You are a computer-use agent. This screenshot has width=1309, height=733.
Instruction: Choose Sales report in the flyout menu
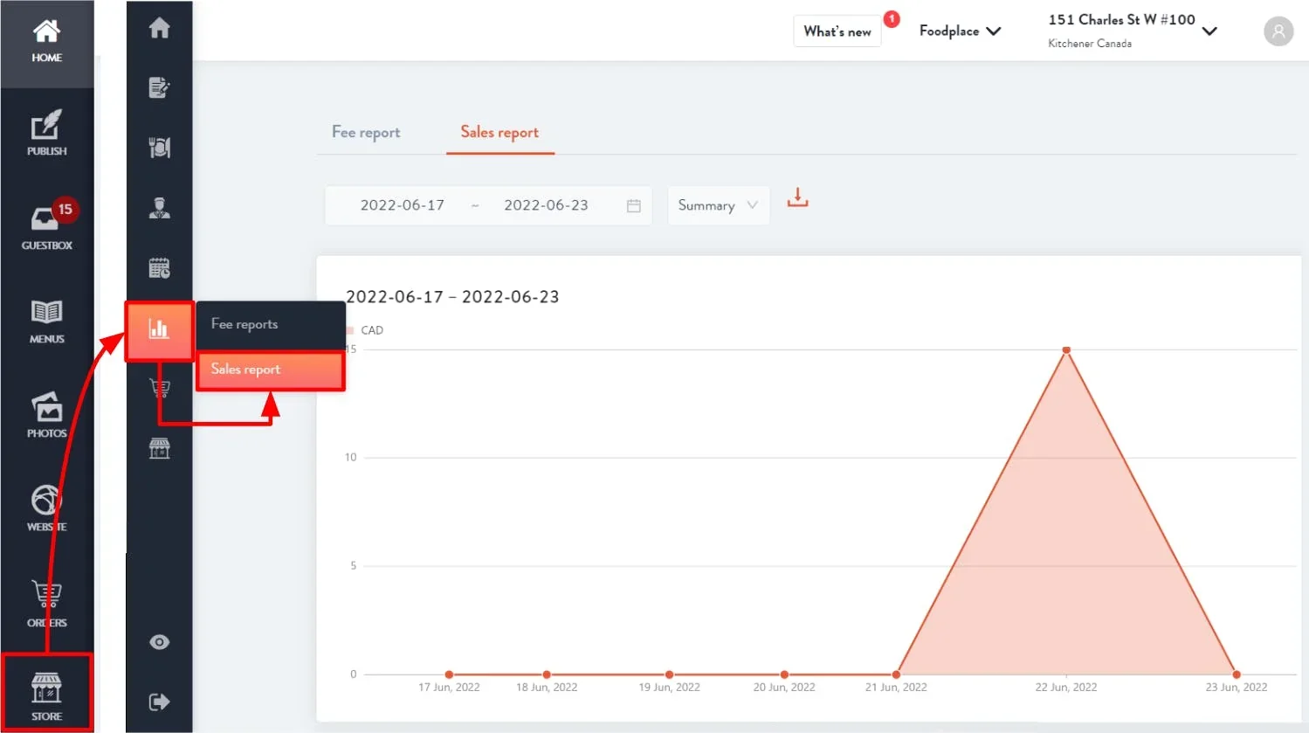coord(271,370)
